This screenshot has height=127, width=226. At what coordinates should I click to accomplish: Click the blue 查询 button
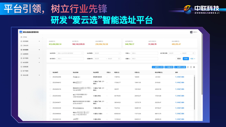pyautogui.click(x=186, y=59)
